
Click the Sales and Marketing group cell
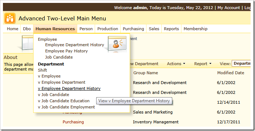(x=153, y=112)
